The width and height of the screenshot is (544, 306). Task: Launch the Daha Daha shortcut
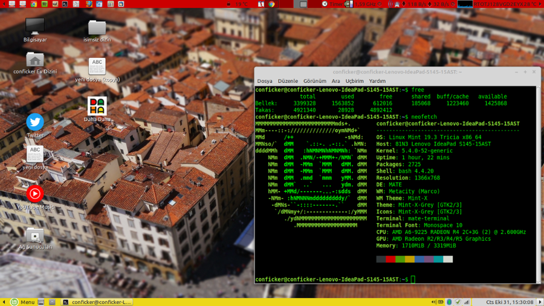97,109
